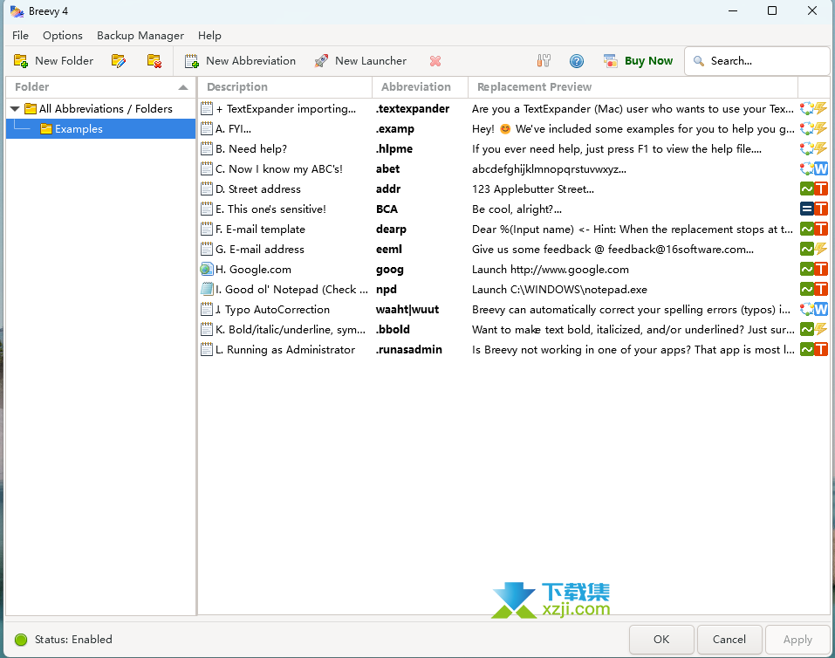Click the green status indicator dot
The height and width of the screenshot is (658, 835).
[21, 640]
